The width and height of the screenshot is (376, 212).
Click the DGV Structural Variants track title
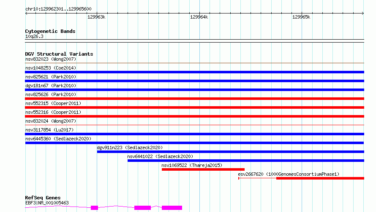[x=59, y=54]
